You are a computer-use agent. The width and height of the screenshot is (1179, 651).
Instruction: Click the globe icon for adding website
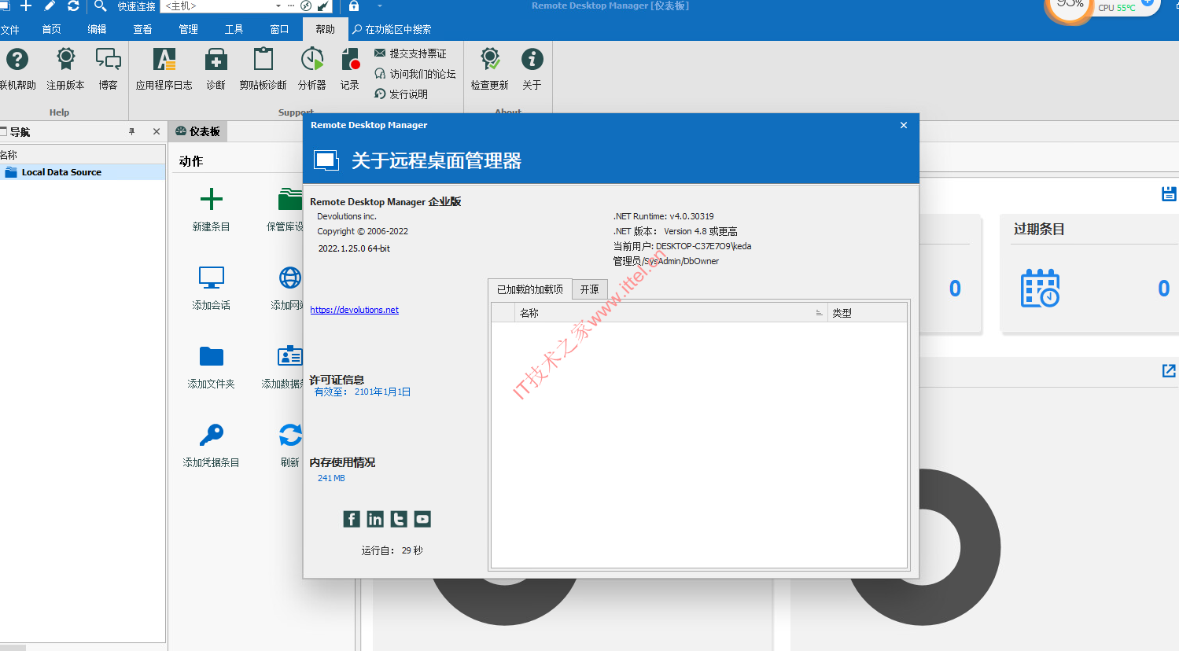pos(290,278)
